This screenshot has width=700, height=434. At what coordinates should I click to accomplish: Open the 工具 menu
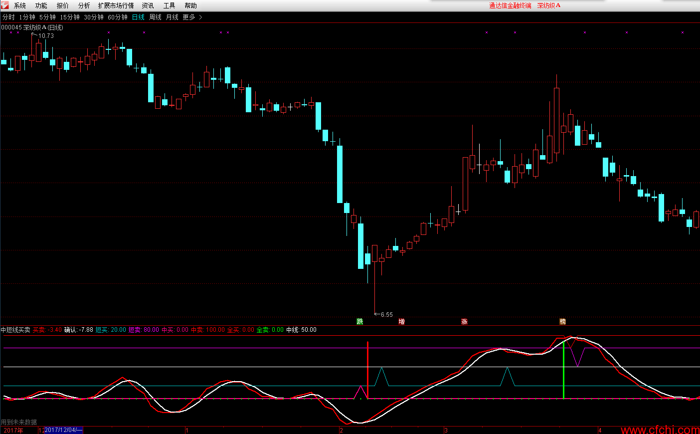[170, 5]
